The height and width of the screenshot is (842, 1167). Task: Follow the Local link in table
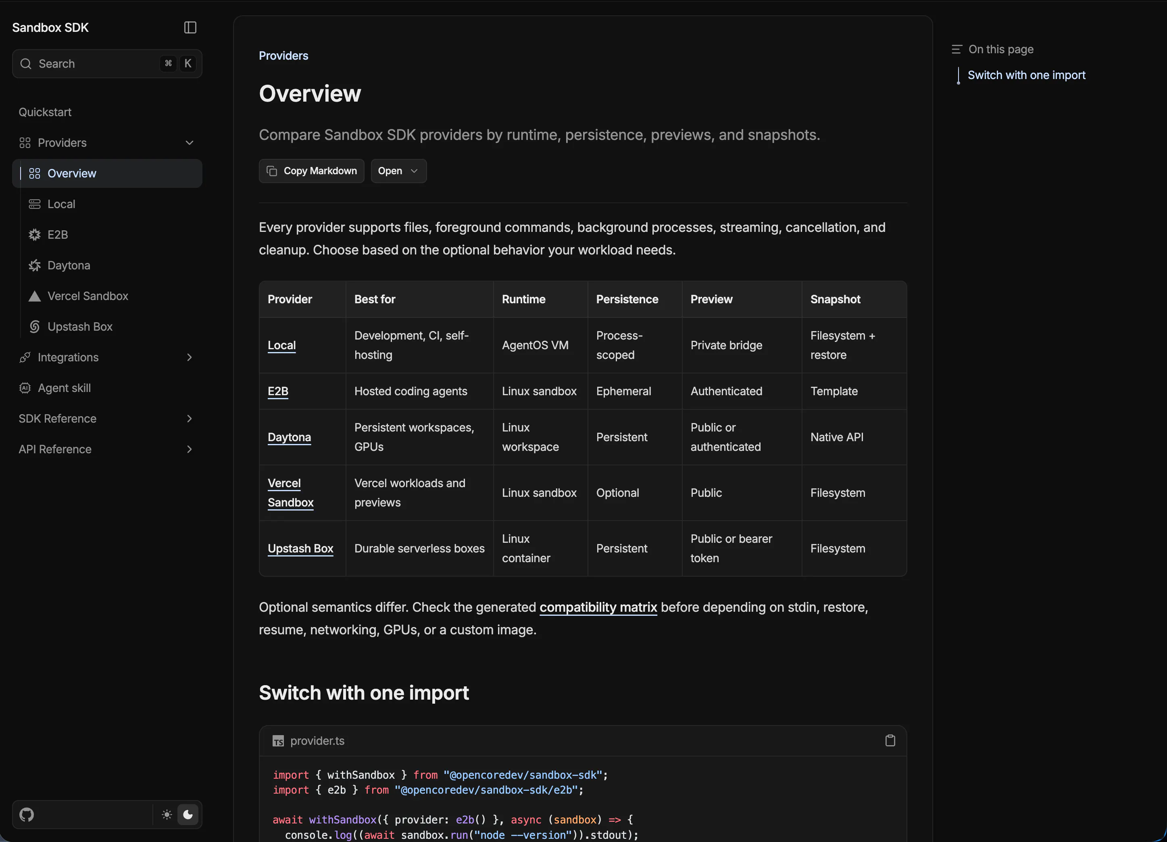click(281, 345)
